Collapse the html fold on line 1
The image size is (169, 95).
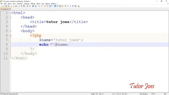point(11,13)
